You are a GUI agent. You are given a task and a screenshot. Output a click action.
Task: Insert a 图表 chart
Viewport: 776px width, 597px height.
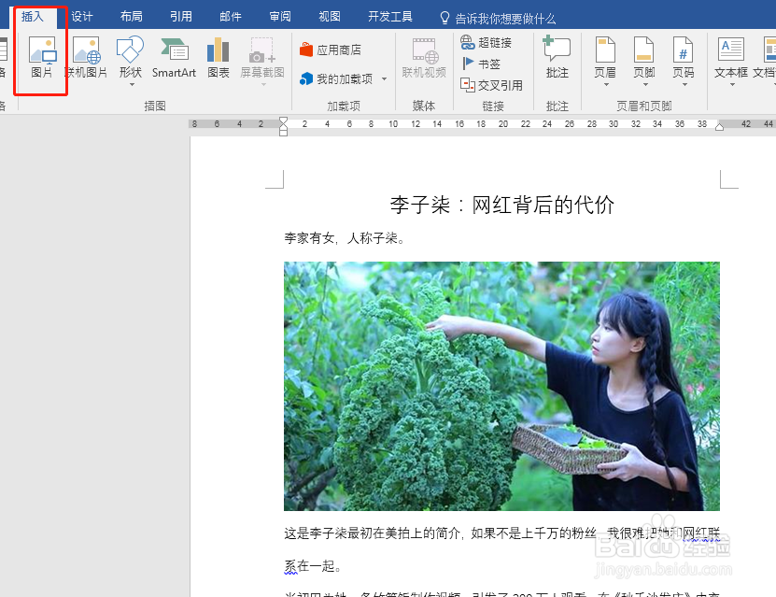pos(219,57)
